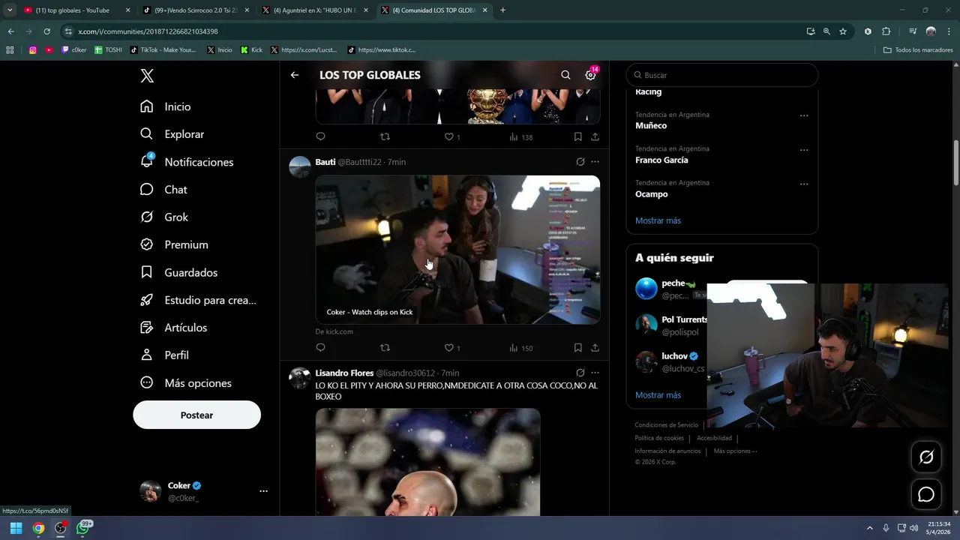
Task: Open the De kick.com link
Action: 334,331
